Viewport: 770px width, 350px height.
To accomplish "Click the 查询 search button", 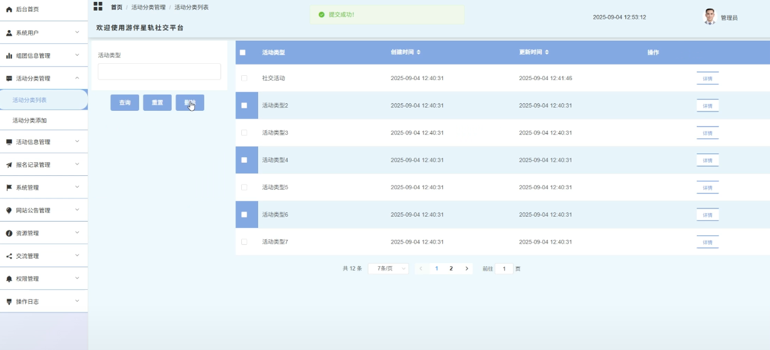I will [125, 103].
